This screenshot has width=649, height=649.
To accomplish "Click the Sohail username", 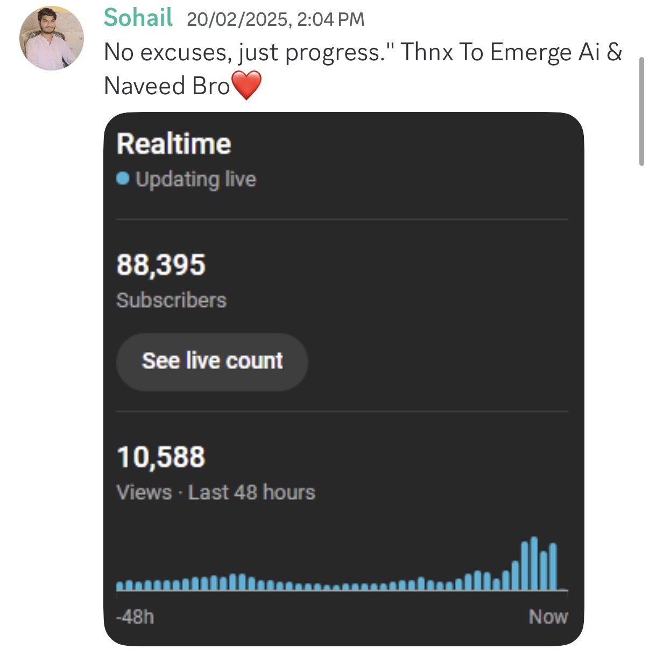I will pos(138,17).
